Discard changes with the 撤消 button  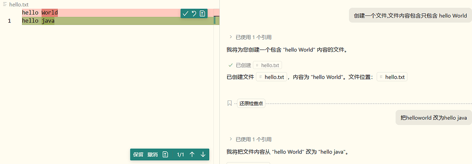point(153,154)
